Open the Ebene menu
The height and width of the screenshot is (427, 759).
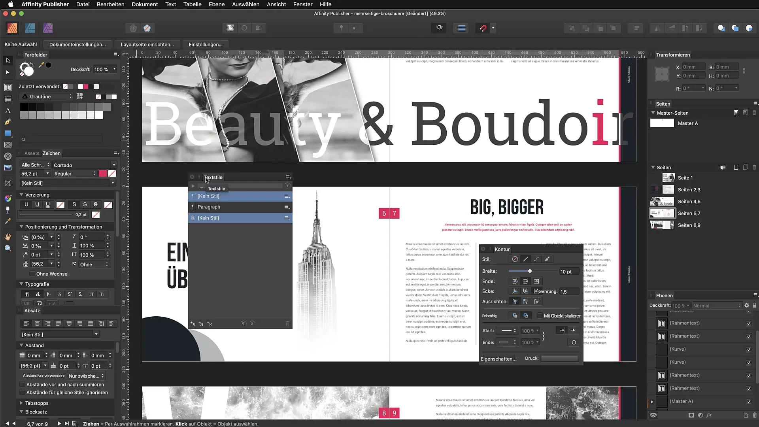click(x=217, y=4)
